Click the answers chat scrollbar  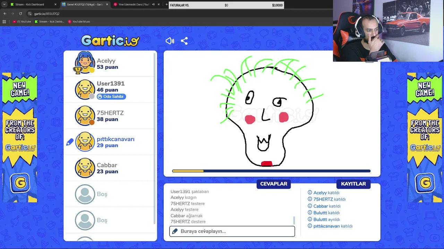294,220
